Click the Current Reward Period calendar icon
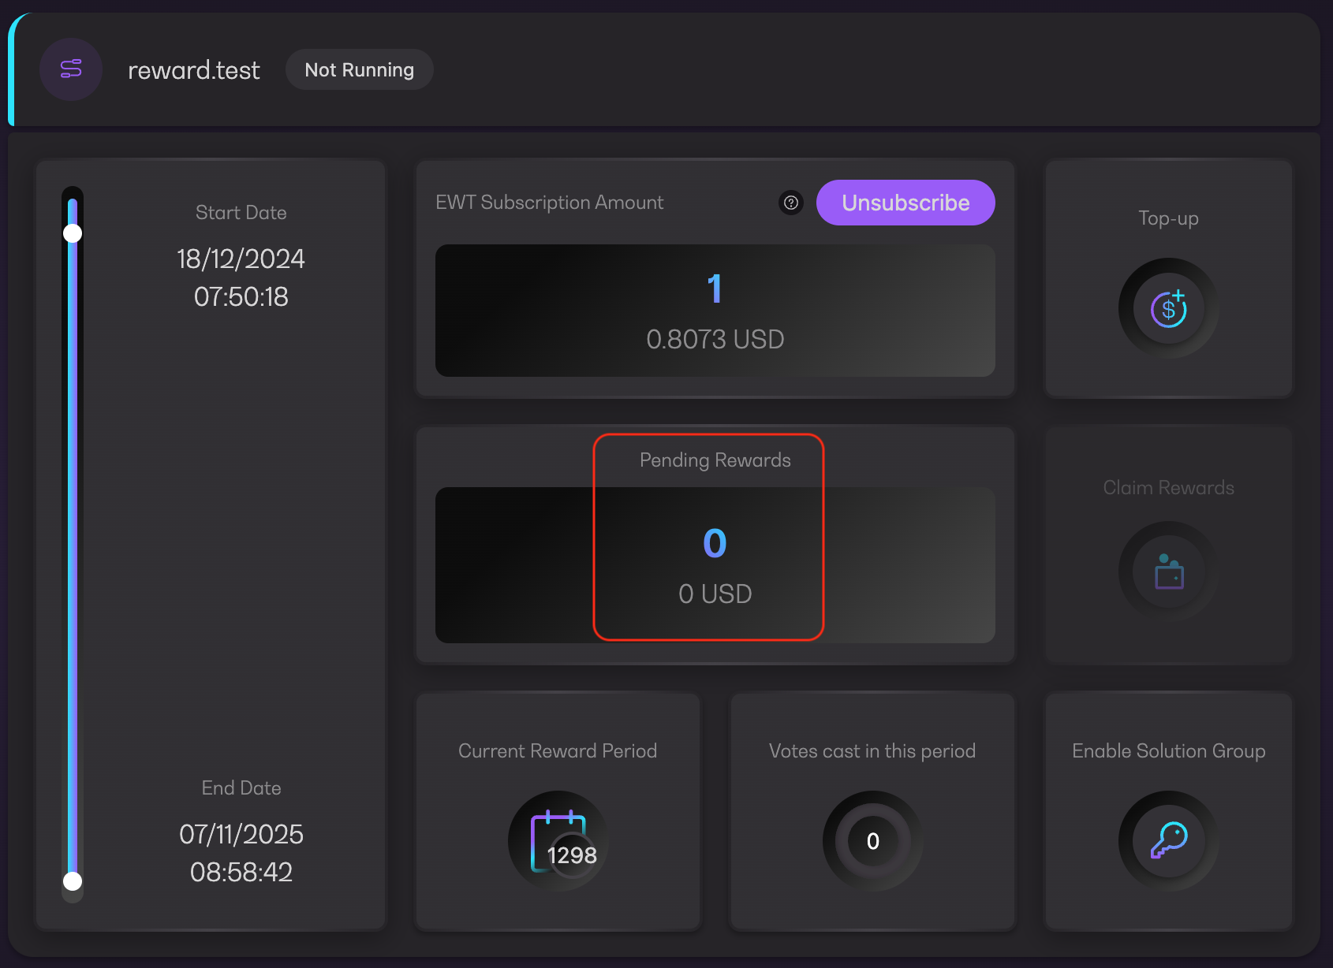 coord(558,841)
